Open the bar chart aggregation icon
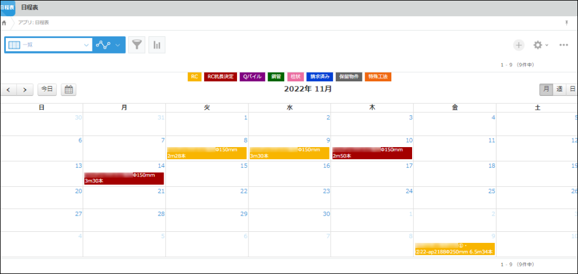Screen dimensions: 578x274 pos(157,45)
